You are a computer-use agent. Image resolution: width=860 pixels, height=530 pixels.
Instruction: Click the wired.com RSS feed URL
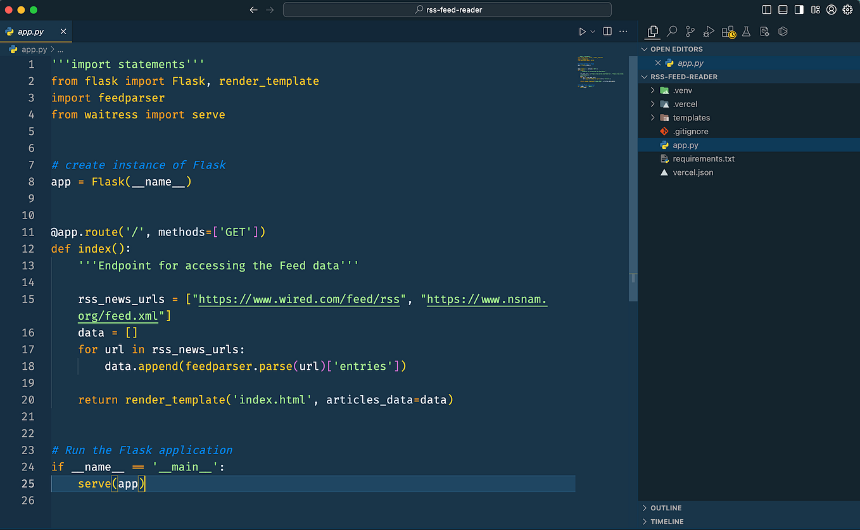[x=300, y=299]
